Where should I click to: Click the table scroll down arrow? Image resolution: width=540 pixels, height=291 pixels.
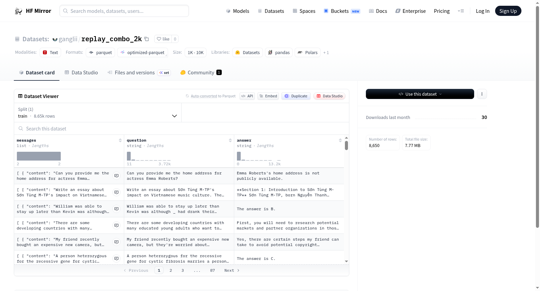pyautogui.click(x=346, y=261)
